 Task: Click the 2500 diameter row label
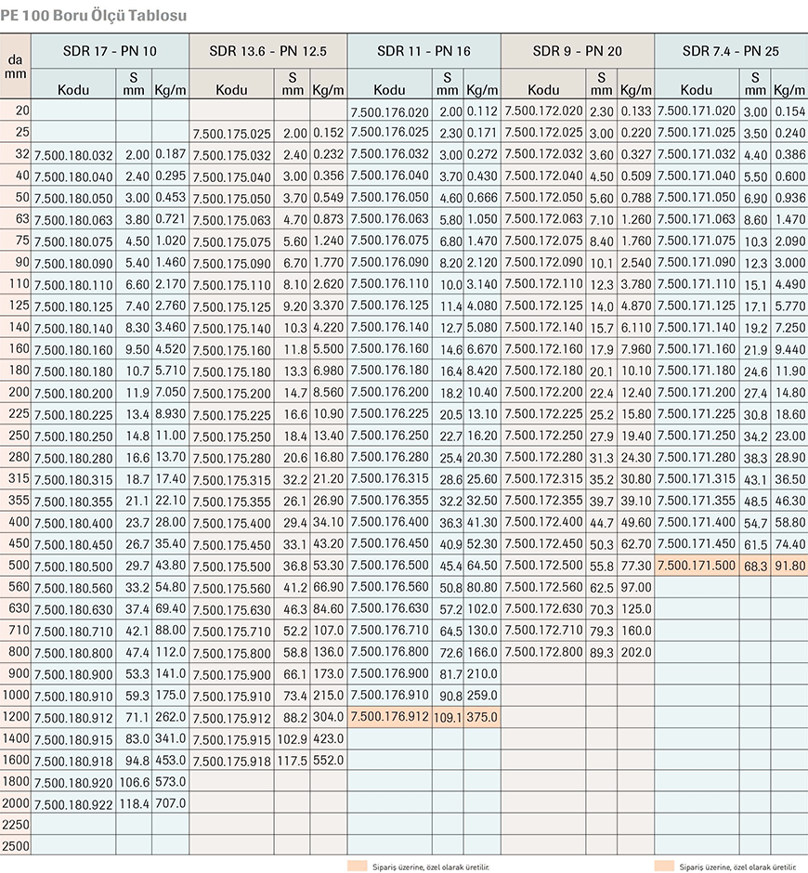point(16,846)
